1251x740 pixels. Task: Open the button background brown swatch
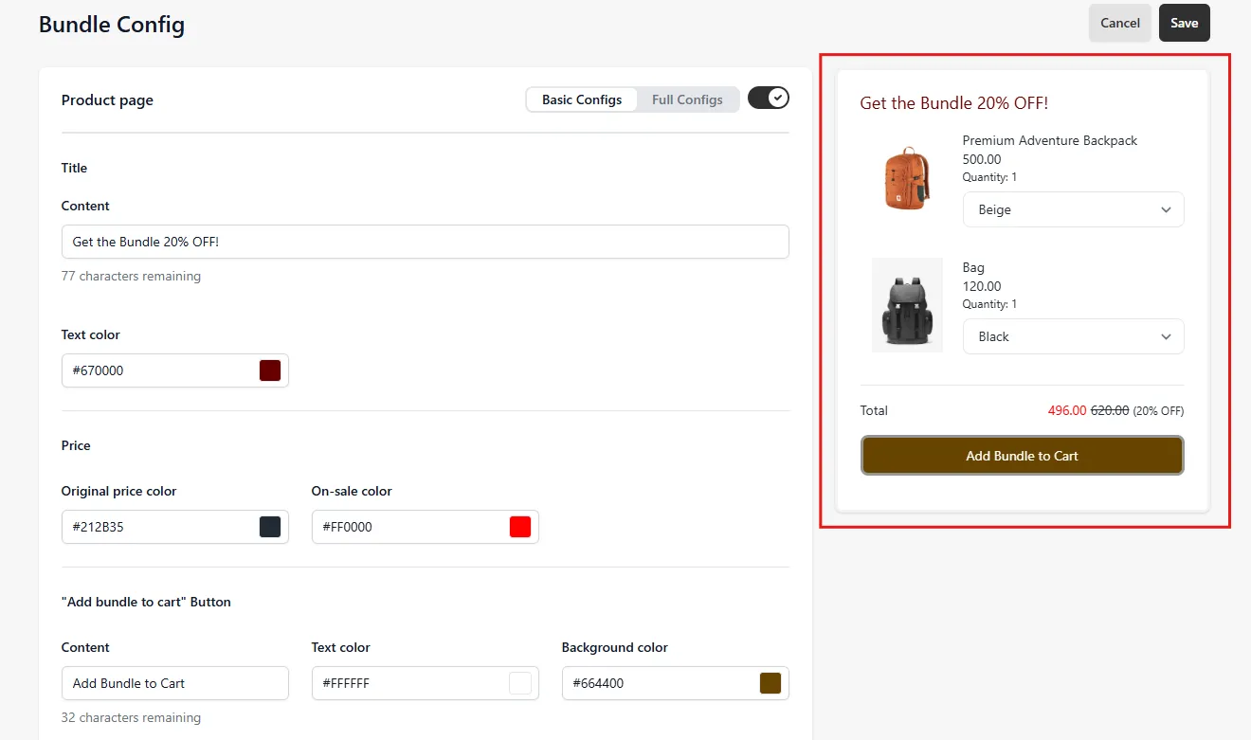coord(771,683)
